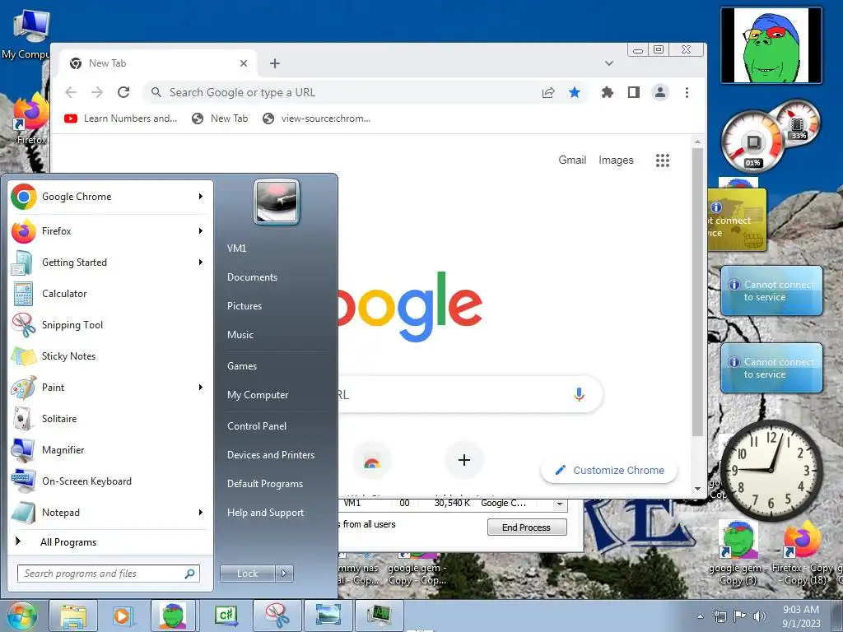The image size is (843, 632).
Task: Open Devices and Printers
Action: [x=270, y=454]
